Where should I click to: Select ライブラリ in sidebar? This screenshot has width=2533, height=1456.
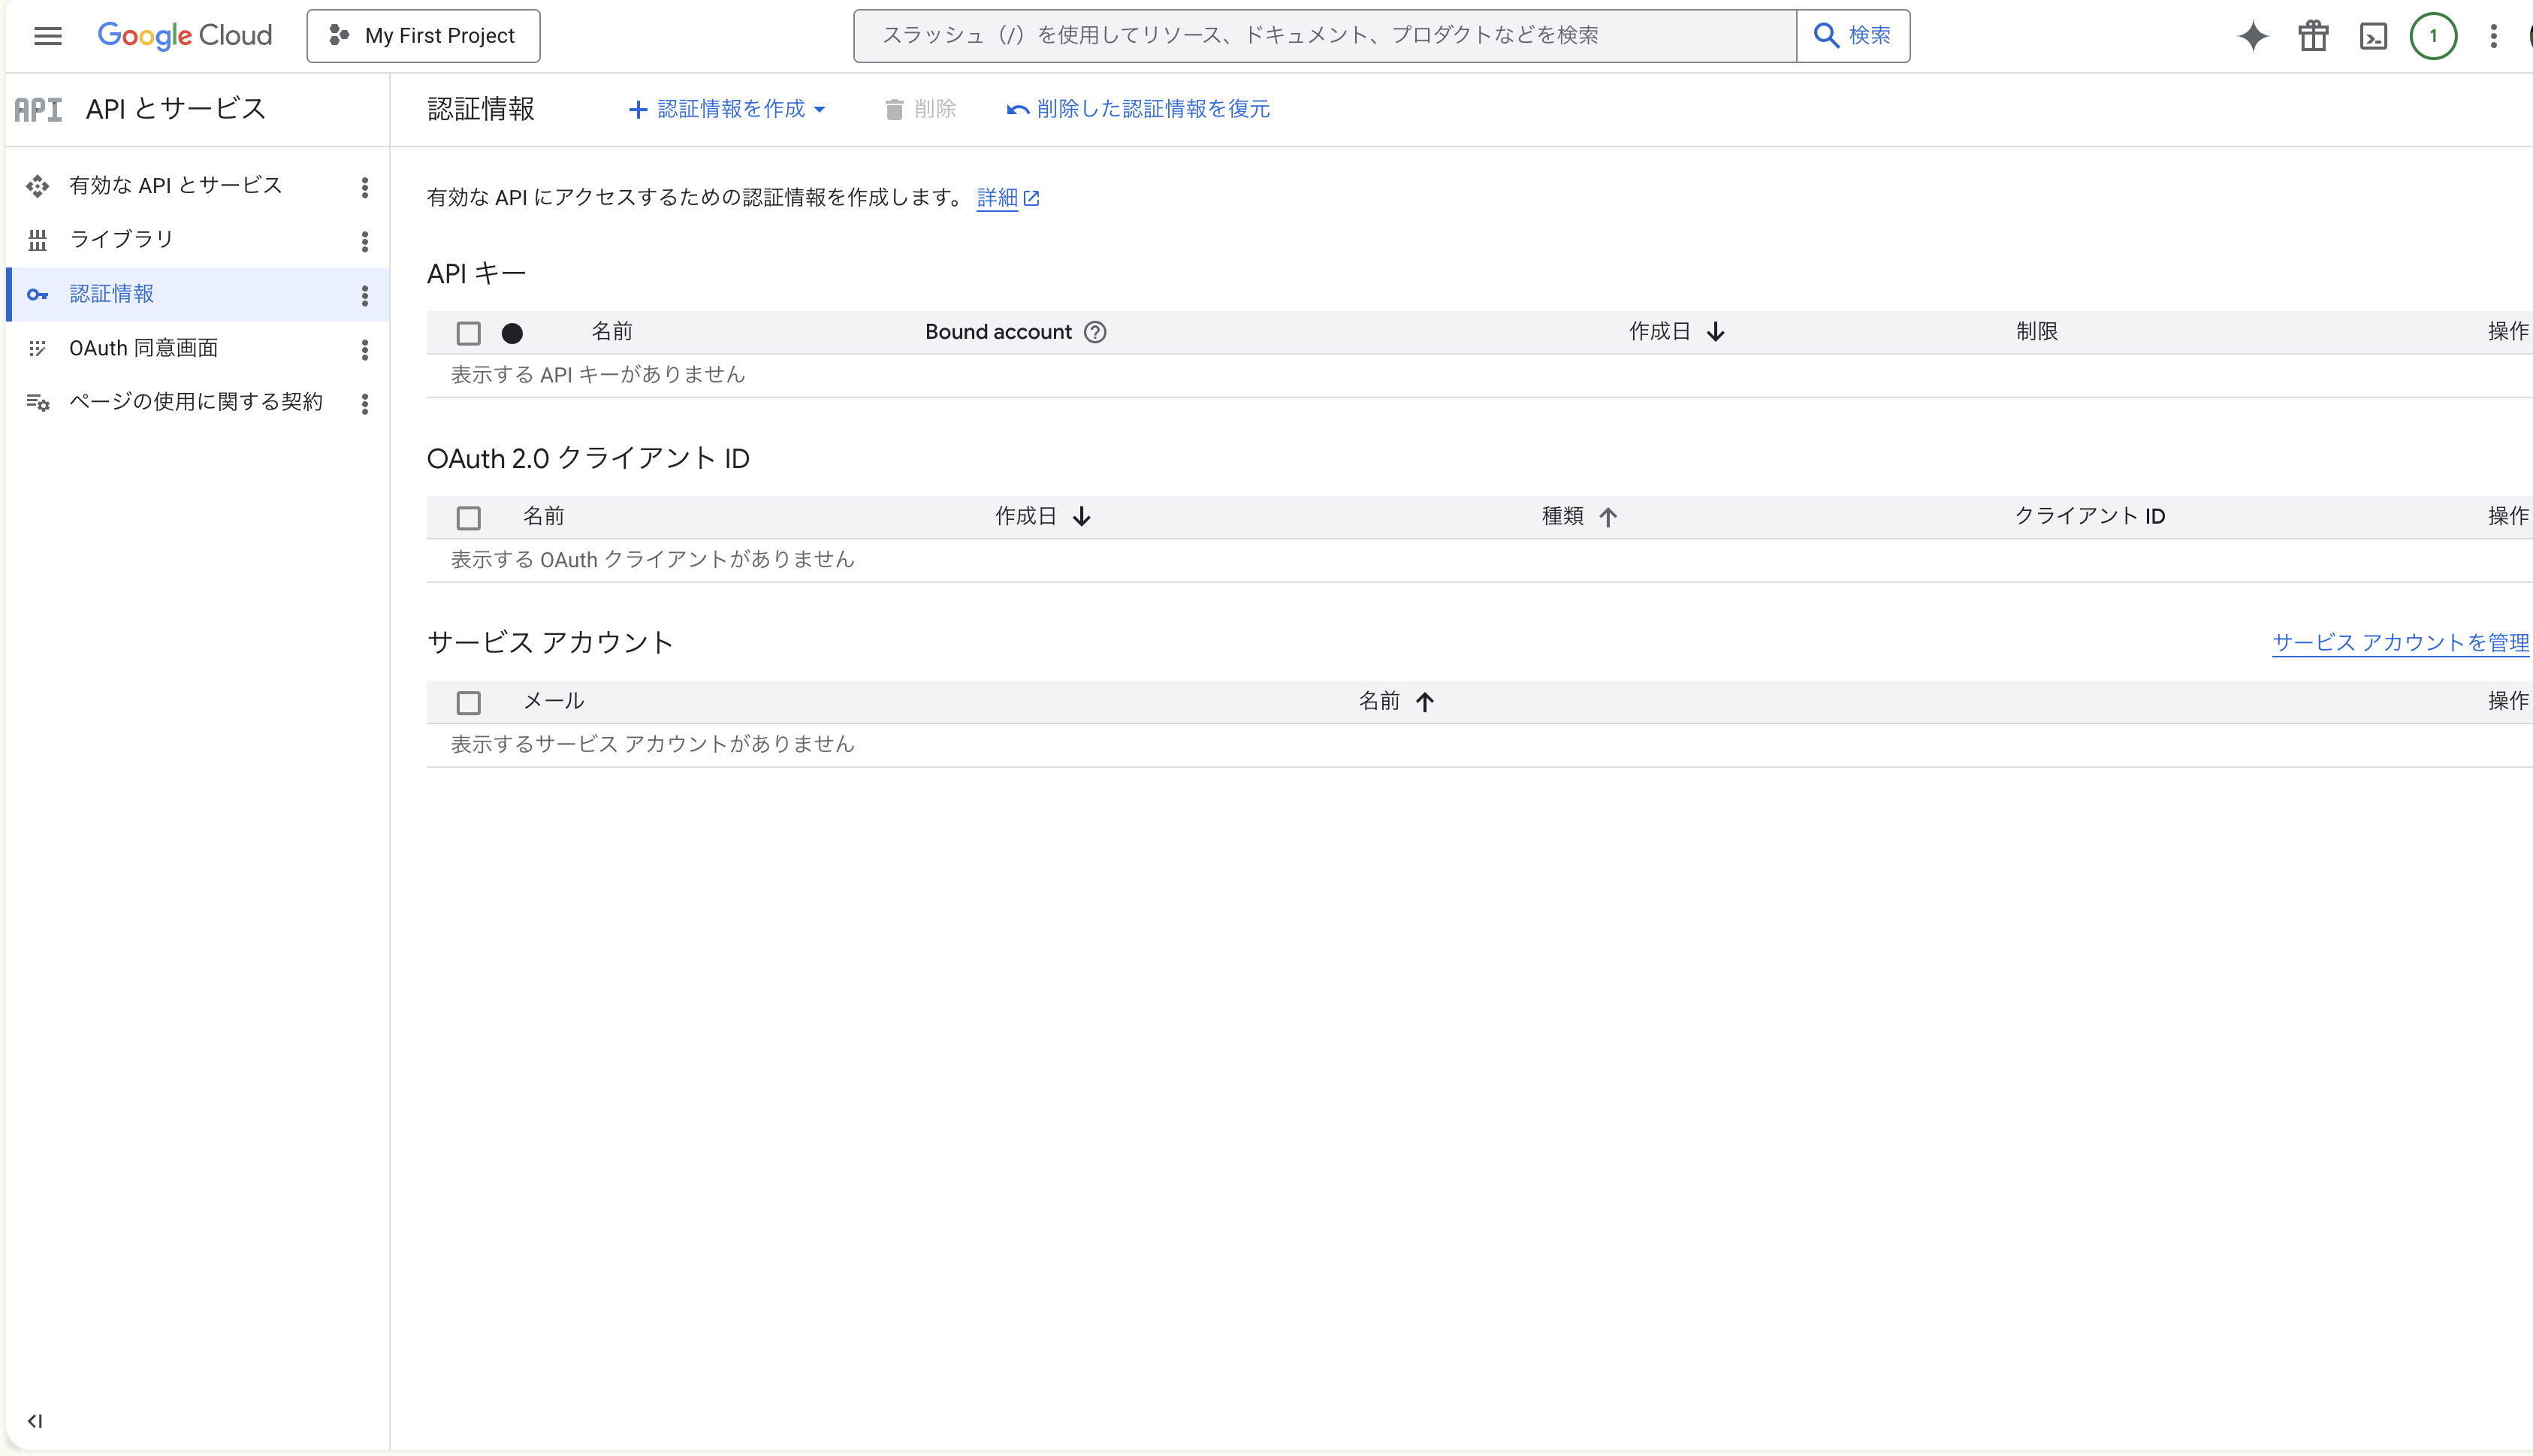(121, 239)
